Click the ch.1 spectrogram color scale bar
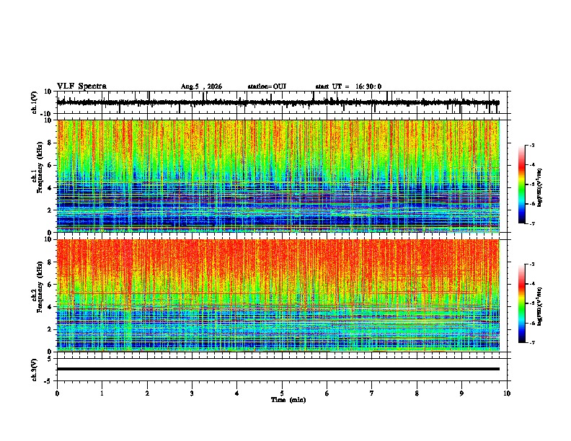This screenshot has height=441, width=571. click(x=521, y=184)
